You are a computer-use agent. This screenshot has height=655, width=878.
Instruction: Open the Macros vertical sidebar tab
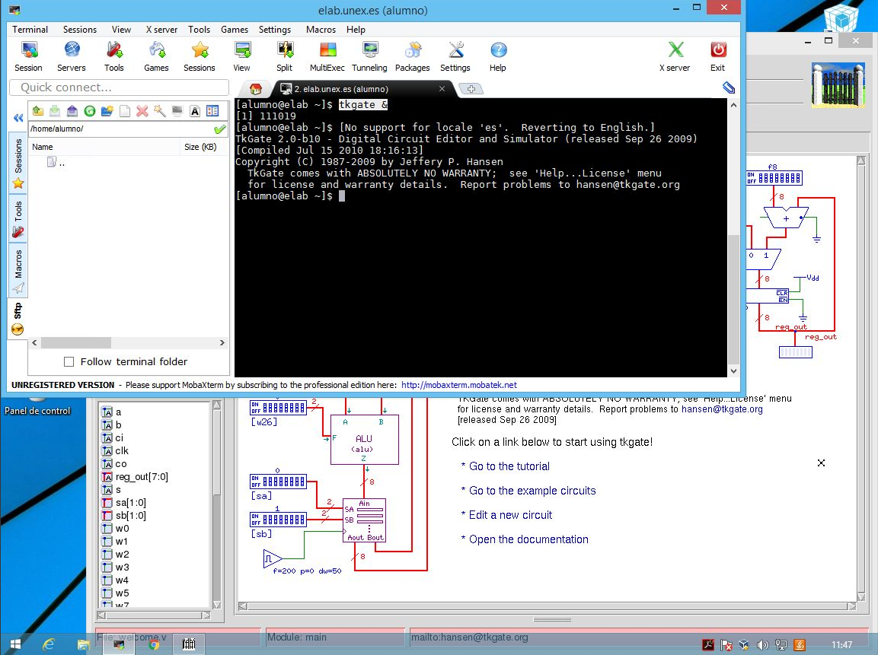tap(18, 271)
